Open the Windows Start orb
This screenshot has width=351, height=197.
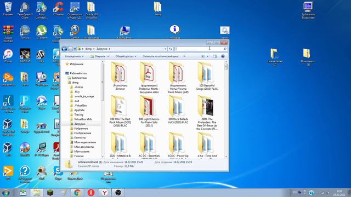5,193
